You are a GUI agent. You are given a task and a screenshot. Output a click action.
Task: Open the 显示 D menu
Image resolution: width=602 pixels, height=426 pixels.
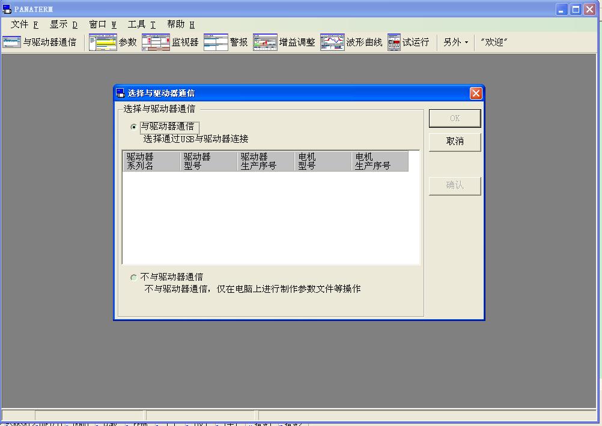point(63,25)
